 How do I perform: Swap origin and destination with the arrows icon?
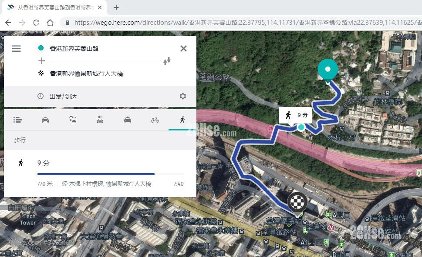coord(167,61)
